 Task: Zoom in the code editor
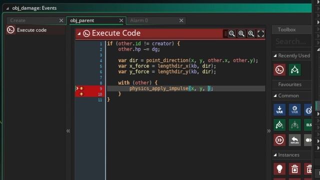tap(251, 33)
